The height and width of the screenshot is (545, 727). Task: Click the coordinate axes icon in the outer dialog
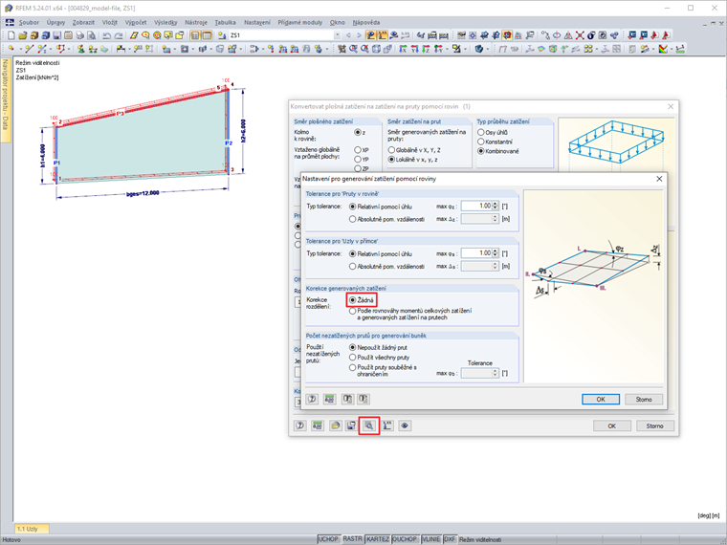[x=387, y=425]
